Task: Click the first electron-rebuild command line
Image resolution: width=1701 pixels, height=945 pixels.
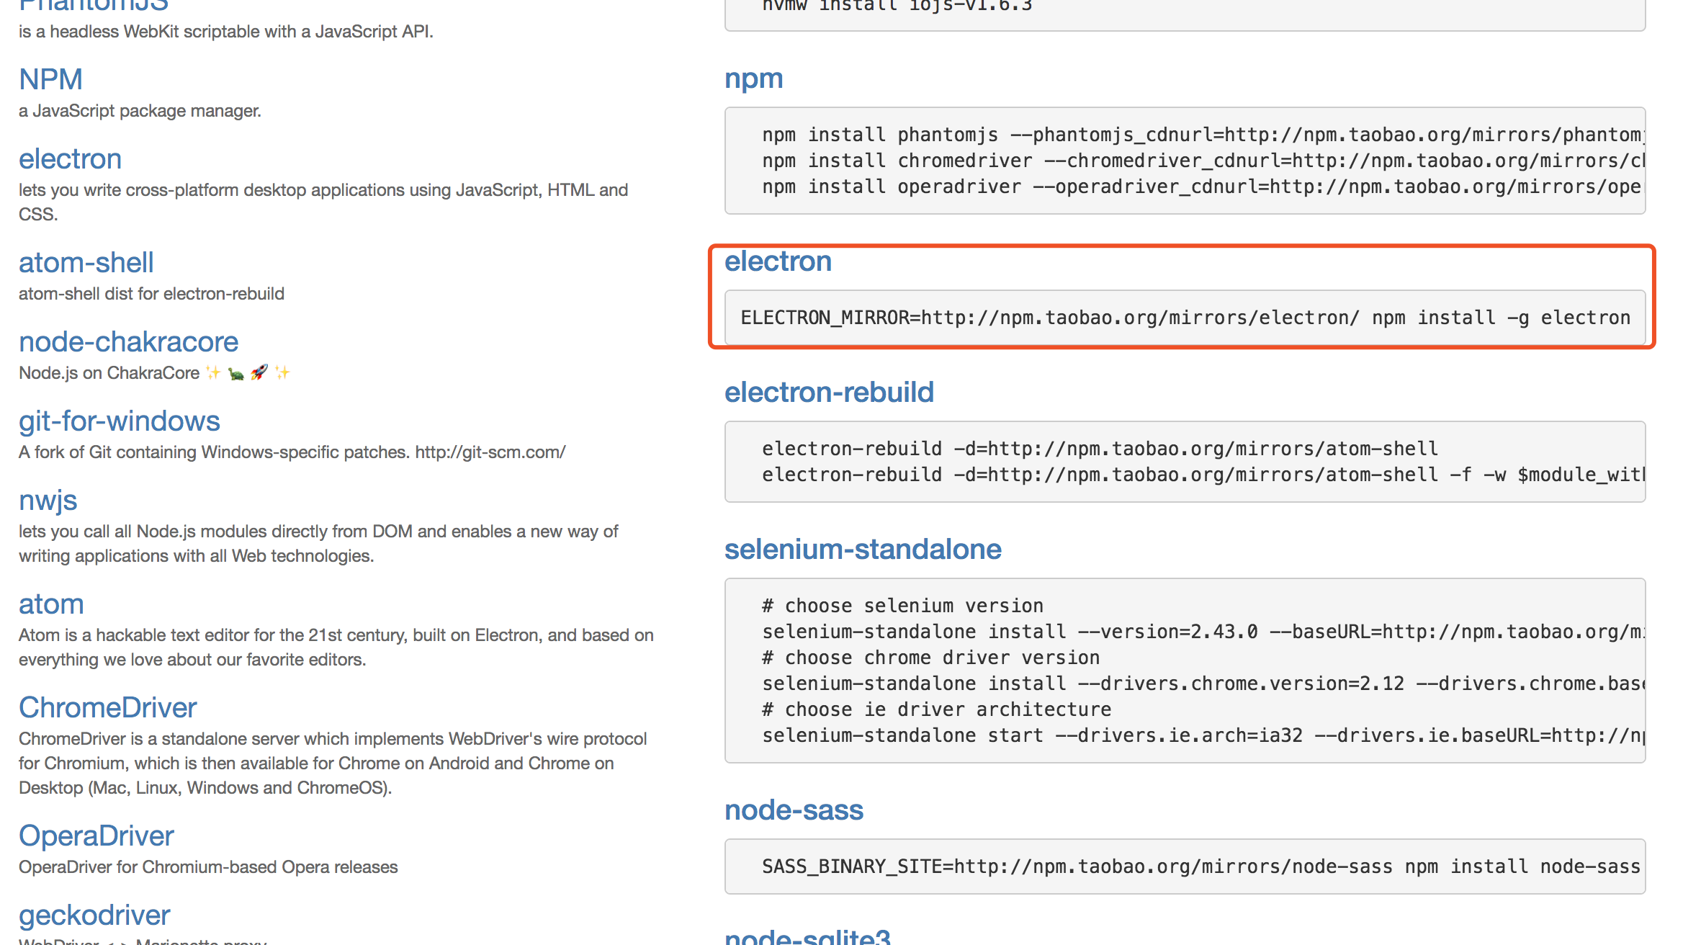Action: point(1100,449)
